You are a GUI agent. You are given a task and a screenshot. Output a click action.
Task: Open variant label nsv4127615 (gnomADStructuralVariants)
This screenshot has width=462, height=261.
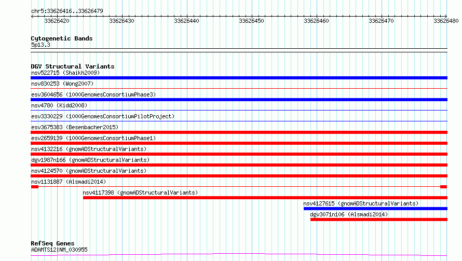[361, 203]
